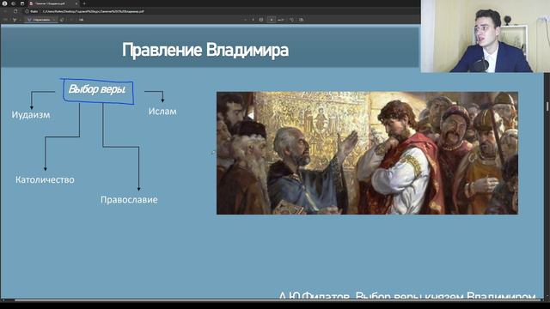Click the zoom out button in PDF toolbar

(245, 20)
